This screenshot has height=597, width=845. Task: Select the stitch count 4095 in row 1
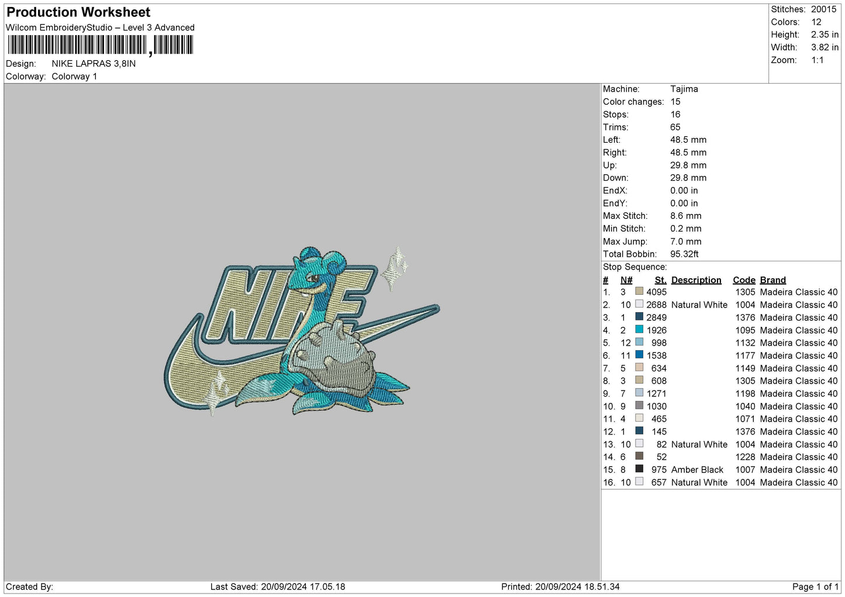[657, 292]
